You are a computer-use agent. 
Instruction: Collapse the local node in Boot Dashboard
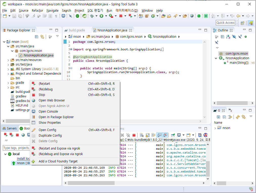point(5,154)
